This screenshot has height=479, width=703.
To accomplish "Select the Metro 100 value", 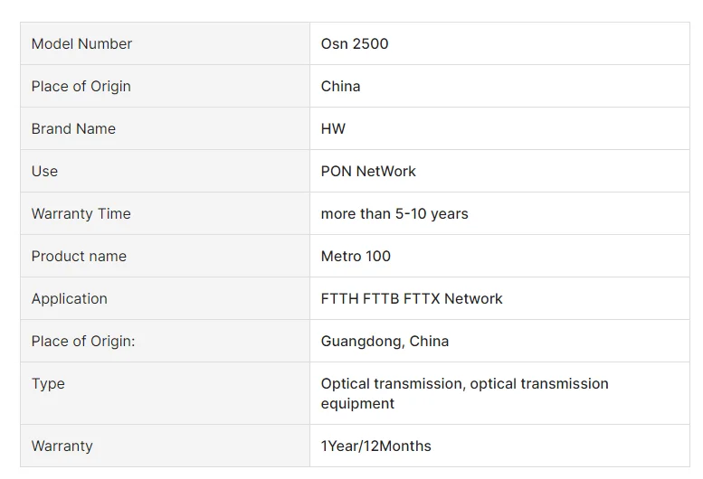I will click(356, 256).
